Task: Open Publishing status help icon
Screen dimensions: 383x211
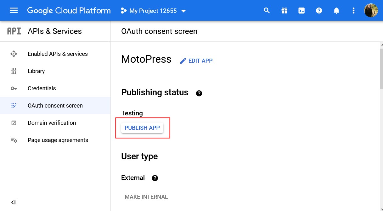Action: 199,93
